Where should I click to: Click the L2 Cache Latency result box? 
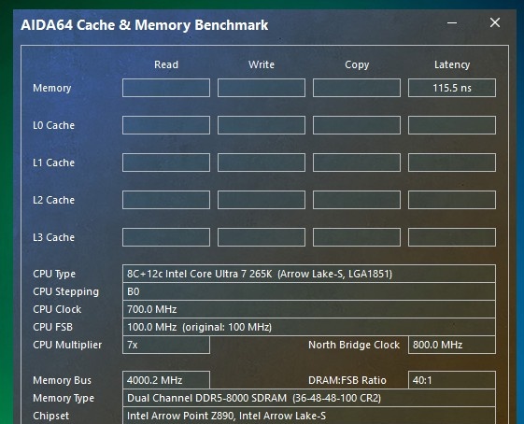click(x=452, y=200)
